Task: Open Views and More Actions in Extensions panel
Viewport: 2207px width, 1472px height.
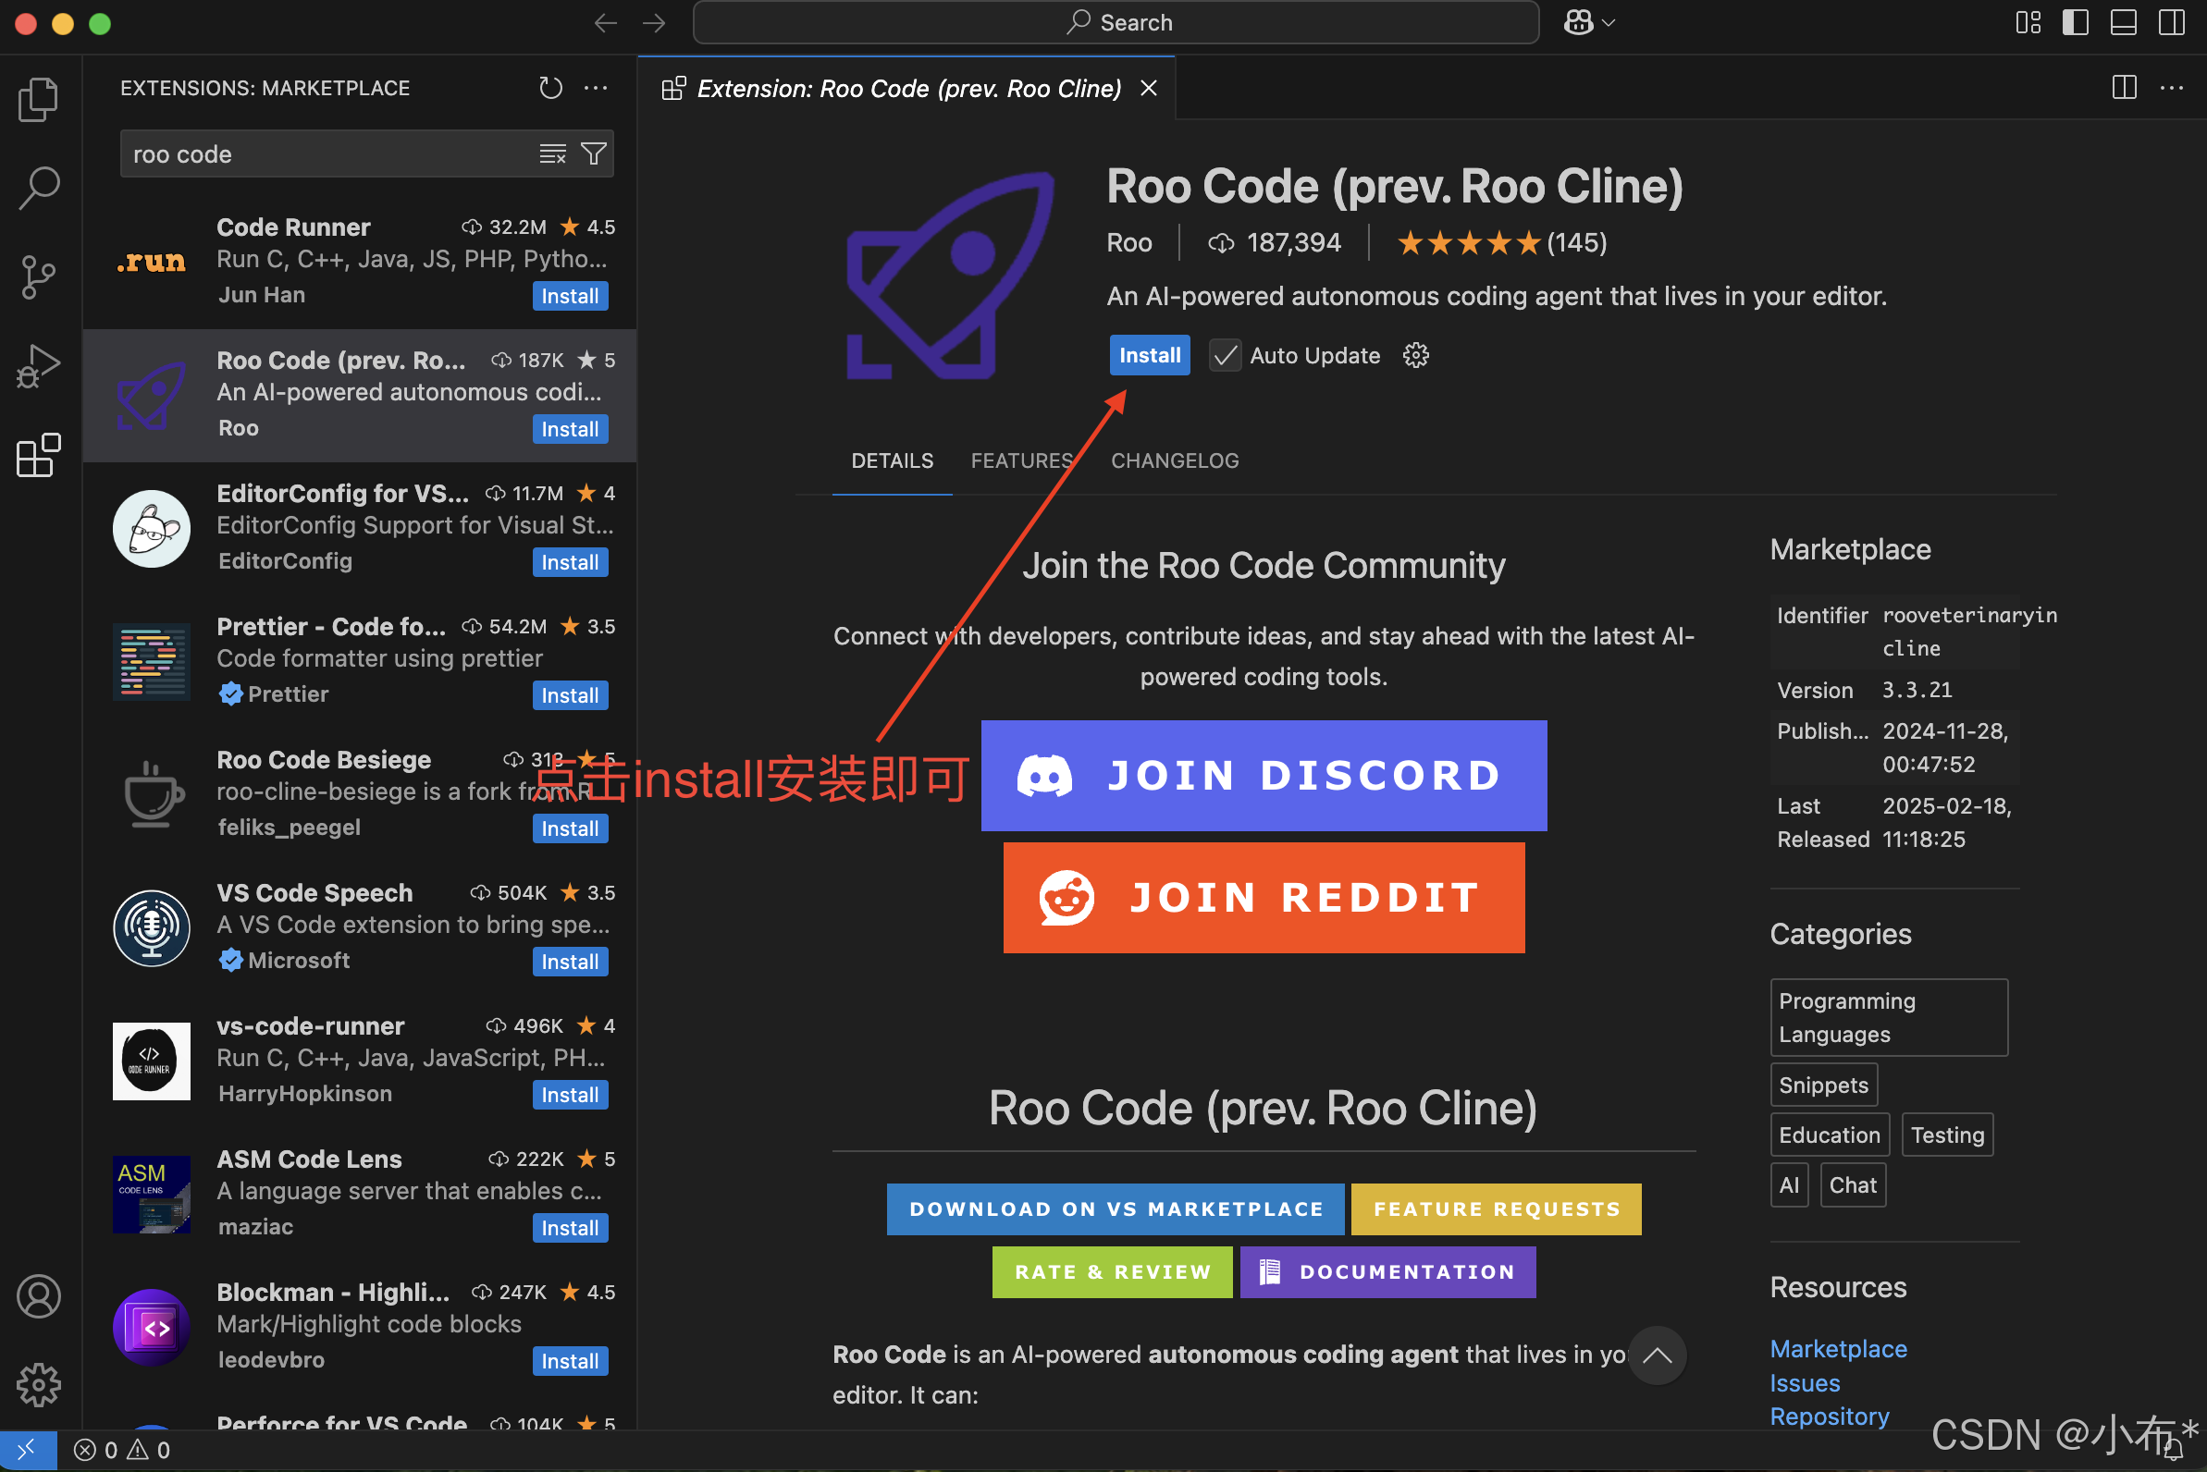Action: (596, 88)
